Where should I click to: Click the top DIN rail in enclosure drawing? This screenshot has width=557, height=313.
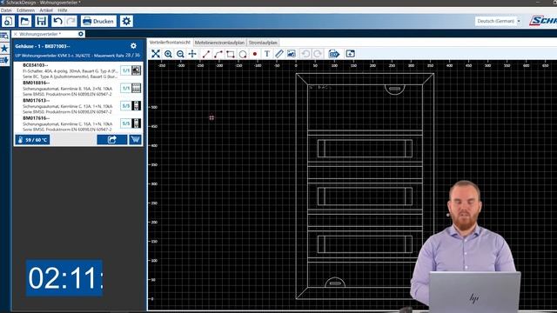tap(365, 148)
